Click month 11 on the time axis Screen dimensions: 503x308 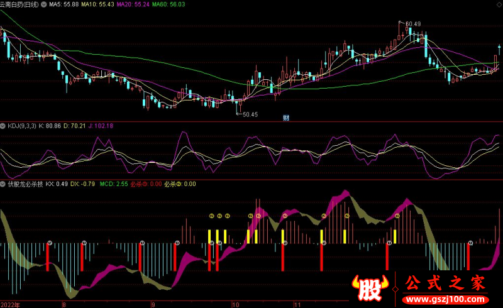297,305
